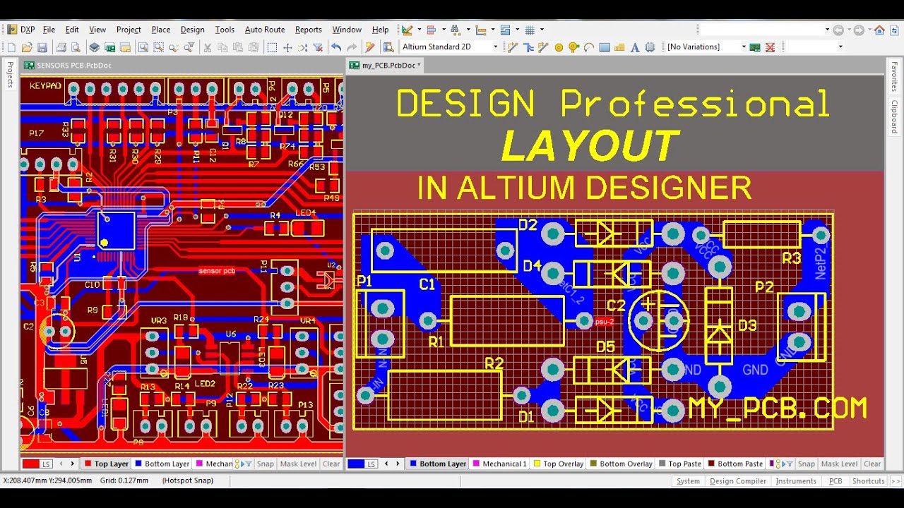
Task: Open the Instruments panel button
Action: 796,481
